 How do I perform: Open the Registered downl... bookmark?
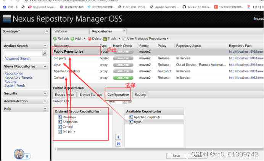(x=42, y=7)
